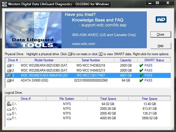Click the drive icon for physical drive 4
The image size is (176, 132).
click(9, 80)
